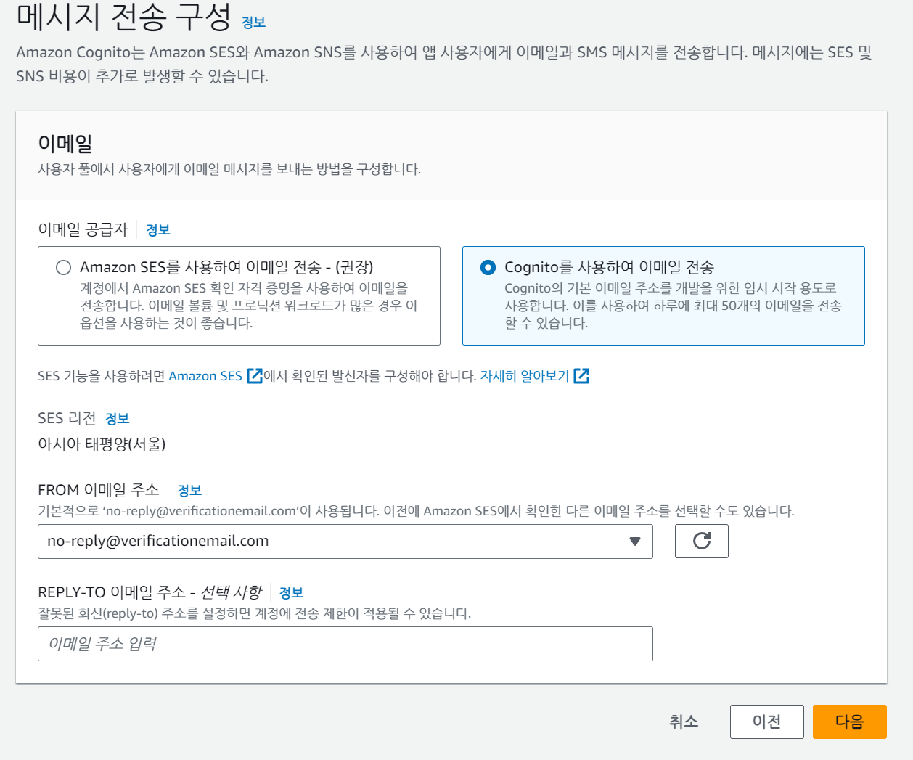The width and height of the screenshot is (913, 760).
Task: Click the external link icon after Amazon SES
Action: (255, 376)
